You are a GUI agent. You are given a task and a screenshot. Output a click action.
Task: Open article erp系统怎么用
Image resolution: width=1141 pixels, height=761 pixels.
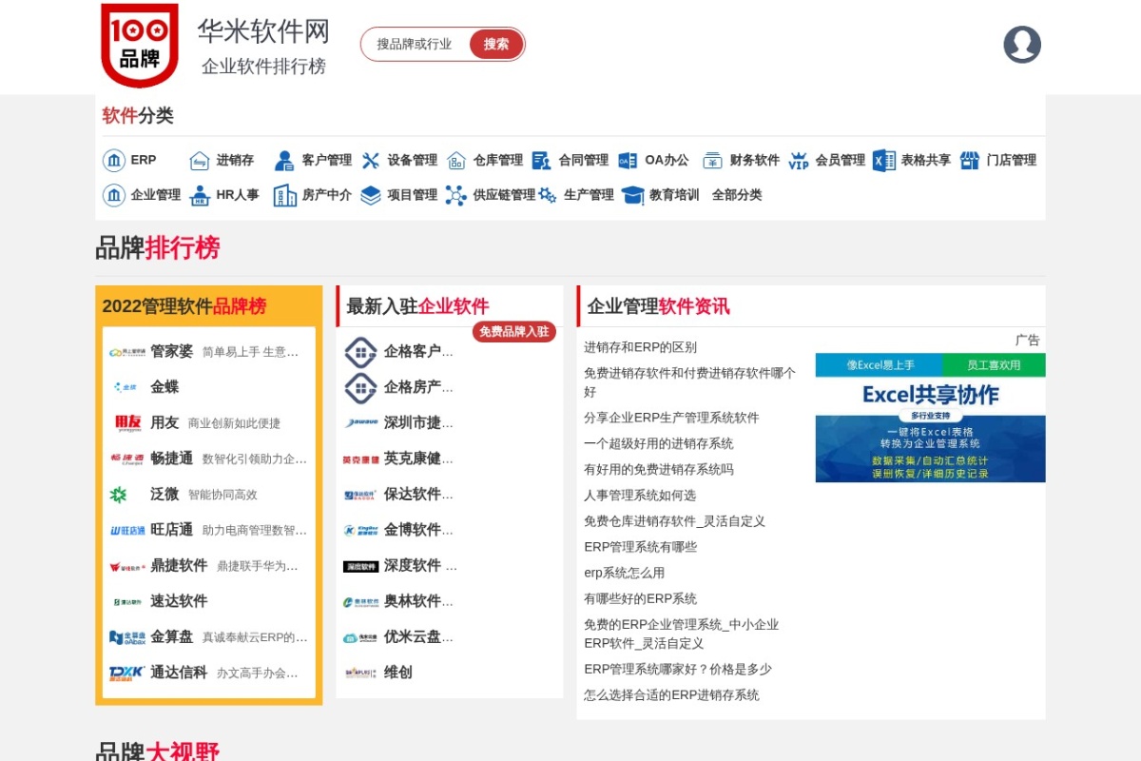pos(624,573)
